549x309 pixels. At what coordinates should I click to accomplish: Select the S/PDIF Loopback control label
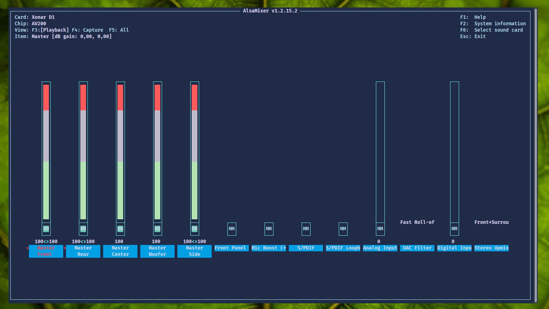pyautogui.click(x=343, y=248)
